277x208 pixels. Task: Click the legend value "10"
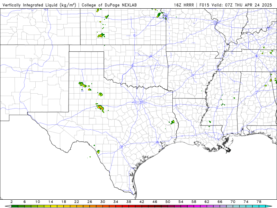click(37, 202)
